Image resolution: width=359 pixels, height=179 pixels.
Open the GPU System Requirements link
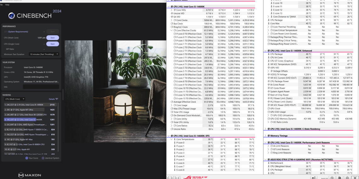pos(18,31)
